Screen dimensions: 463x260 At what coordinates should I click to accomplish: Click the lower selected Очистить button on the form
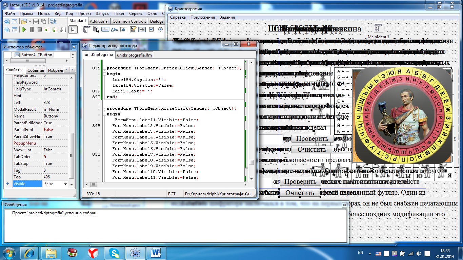tap(300, 193)
